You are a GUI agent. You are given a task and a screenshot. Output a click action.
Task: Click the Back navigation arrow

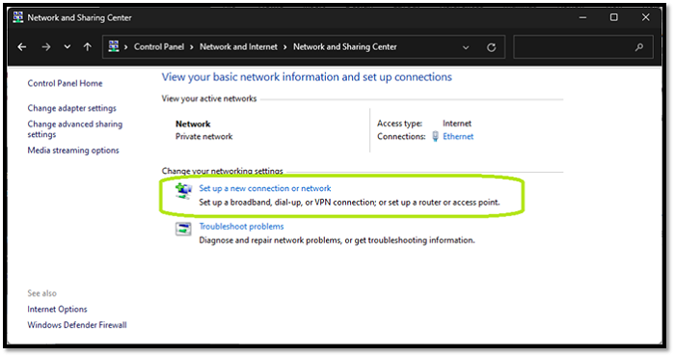tap(22, 47)
